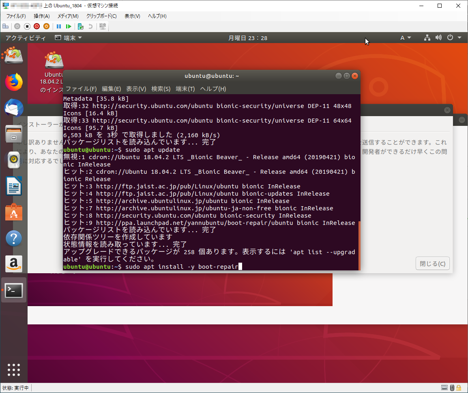The width and height of the screenshot is (468, 393).
Task: Minimize the terminal window
Action: (x=339, y=76)
